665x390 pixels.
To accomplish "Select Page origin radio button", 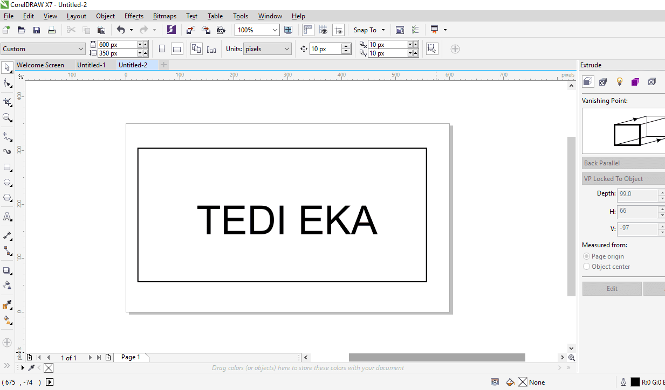I will (x=586, y=256).
